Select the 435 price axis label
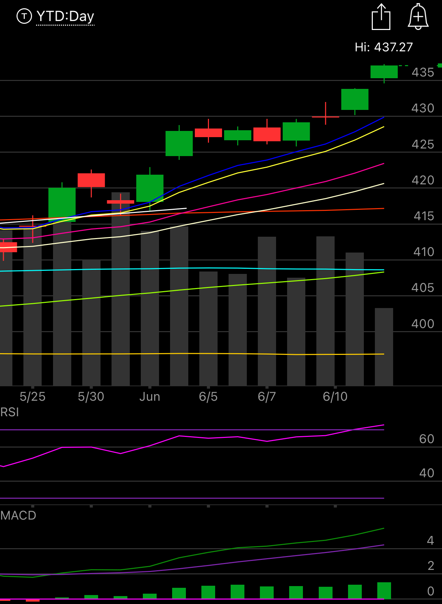This screenshot has width=442, height=604. 423,72
